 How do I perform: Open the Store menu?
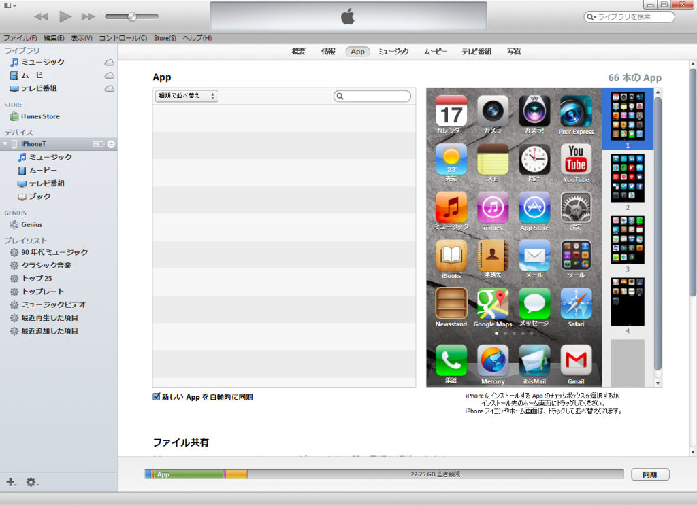pyautogui.click(x=165, y=38)
